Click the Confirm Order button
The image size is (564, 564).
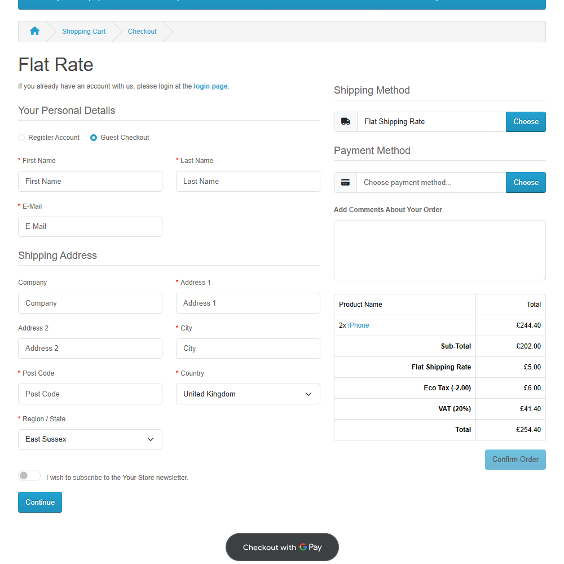pos(515,460)
